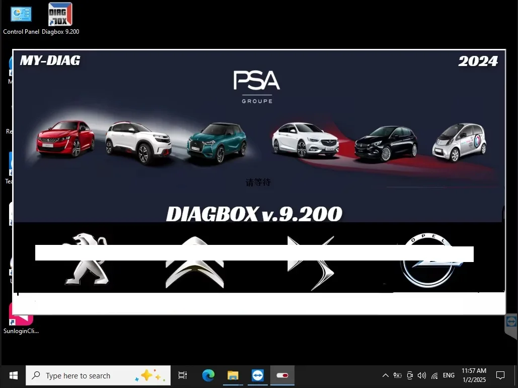
Task: Open the clock showing 11:57 AM
Action: tap(474, 375)
